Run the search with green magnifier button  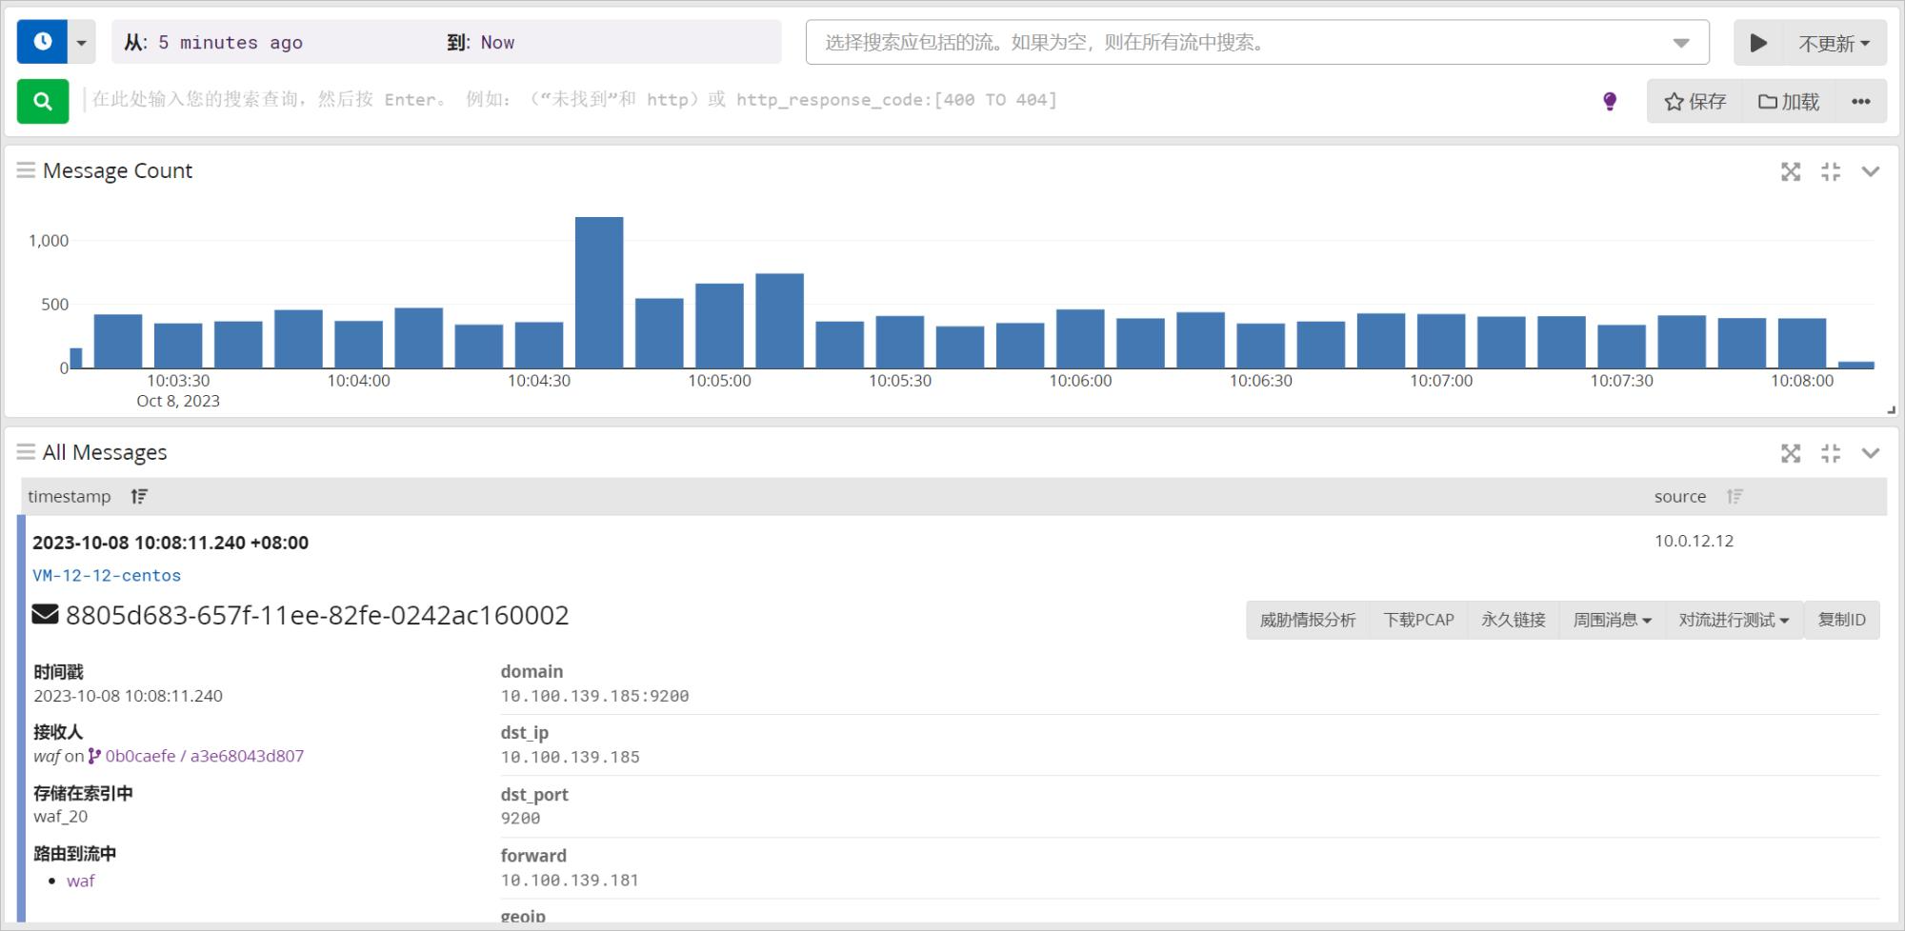pos(43,101)
